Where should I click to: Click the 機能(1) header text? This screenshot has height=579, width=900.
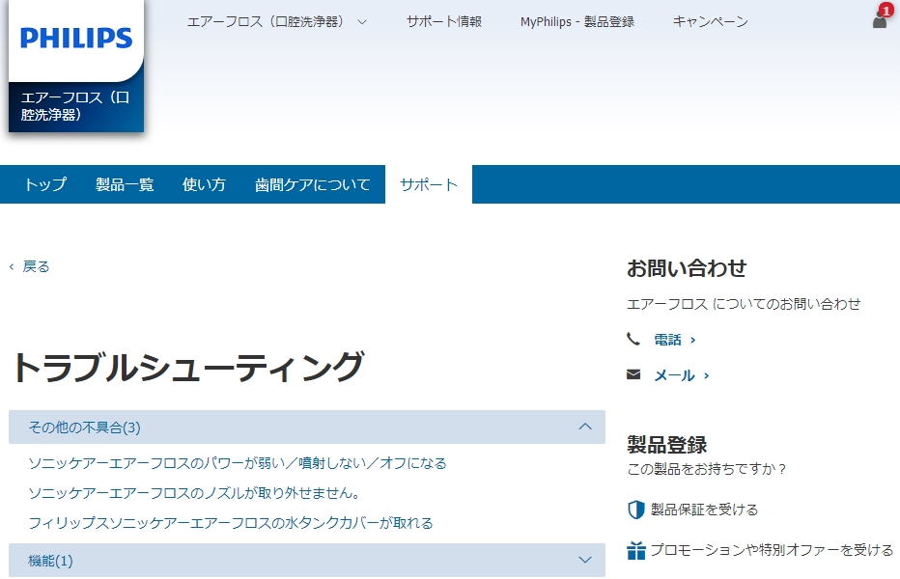click(50, 561)
